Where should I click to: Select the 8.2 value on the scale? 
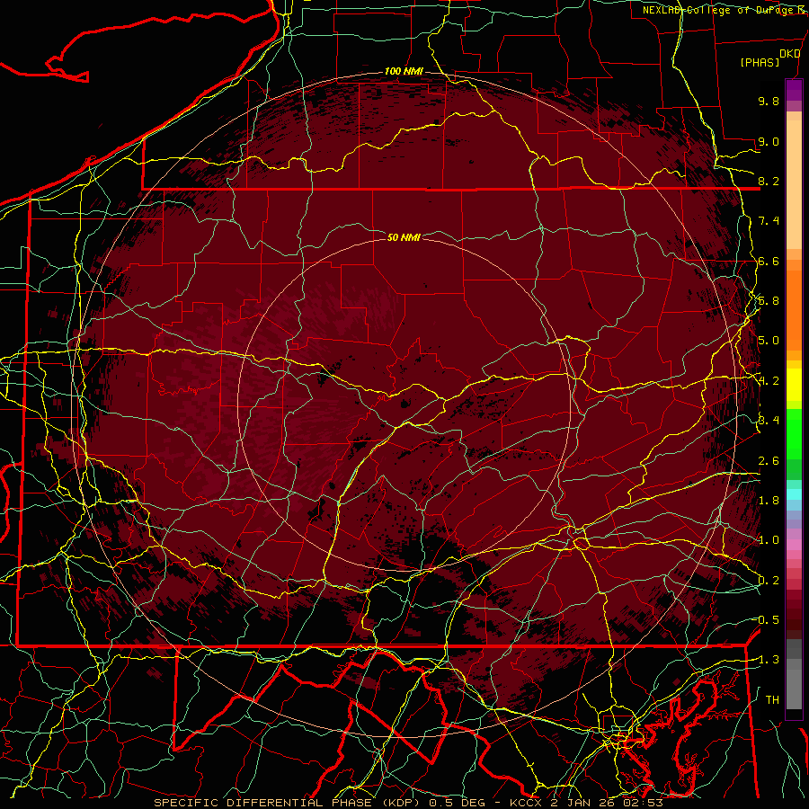pyautogui.click(x=769, y=181)
